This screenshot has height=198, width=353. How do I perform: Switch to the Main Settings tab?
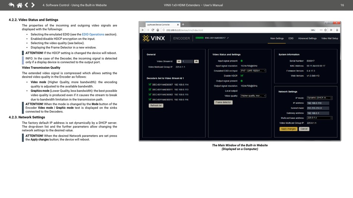pos(277,39)
